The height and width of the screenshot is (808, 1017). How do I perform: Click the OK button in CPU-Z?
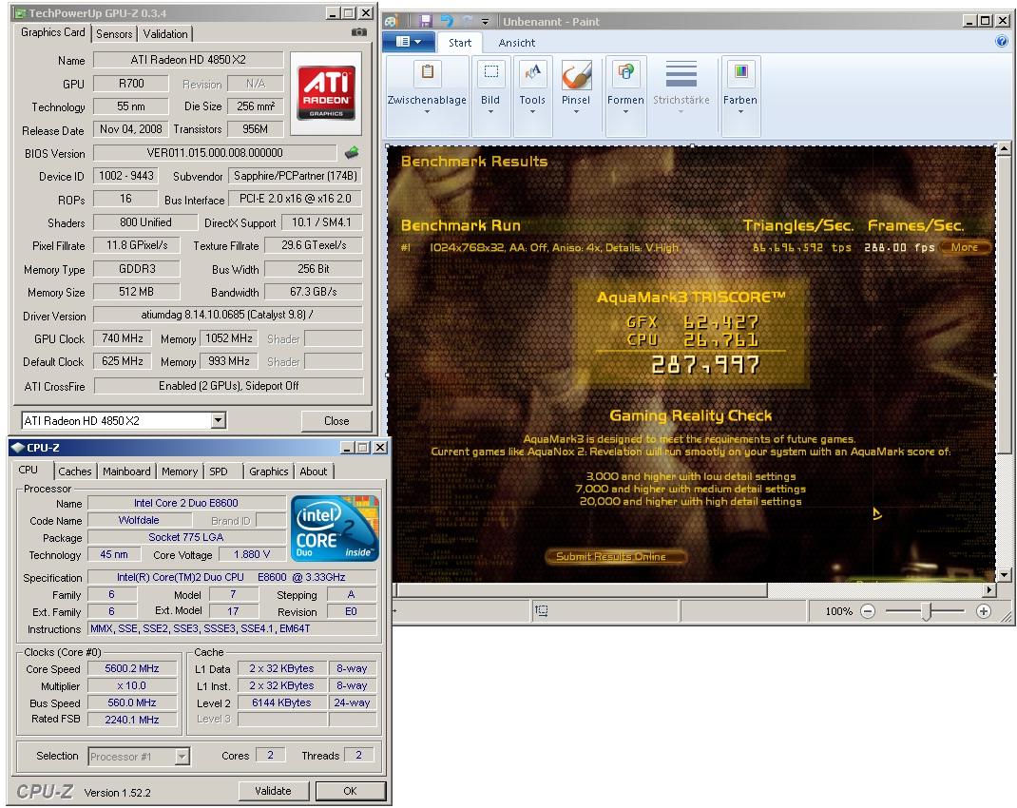click(x=350, y=791)
